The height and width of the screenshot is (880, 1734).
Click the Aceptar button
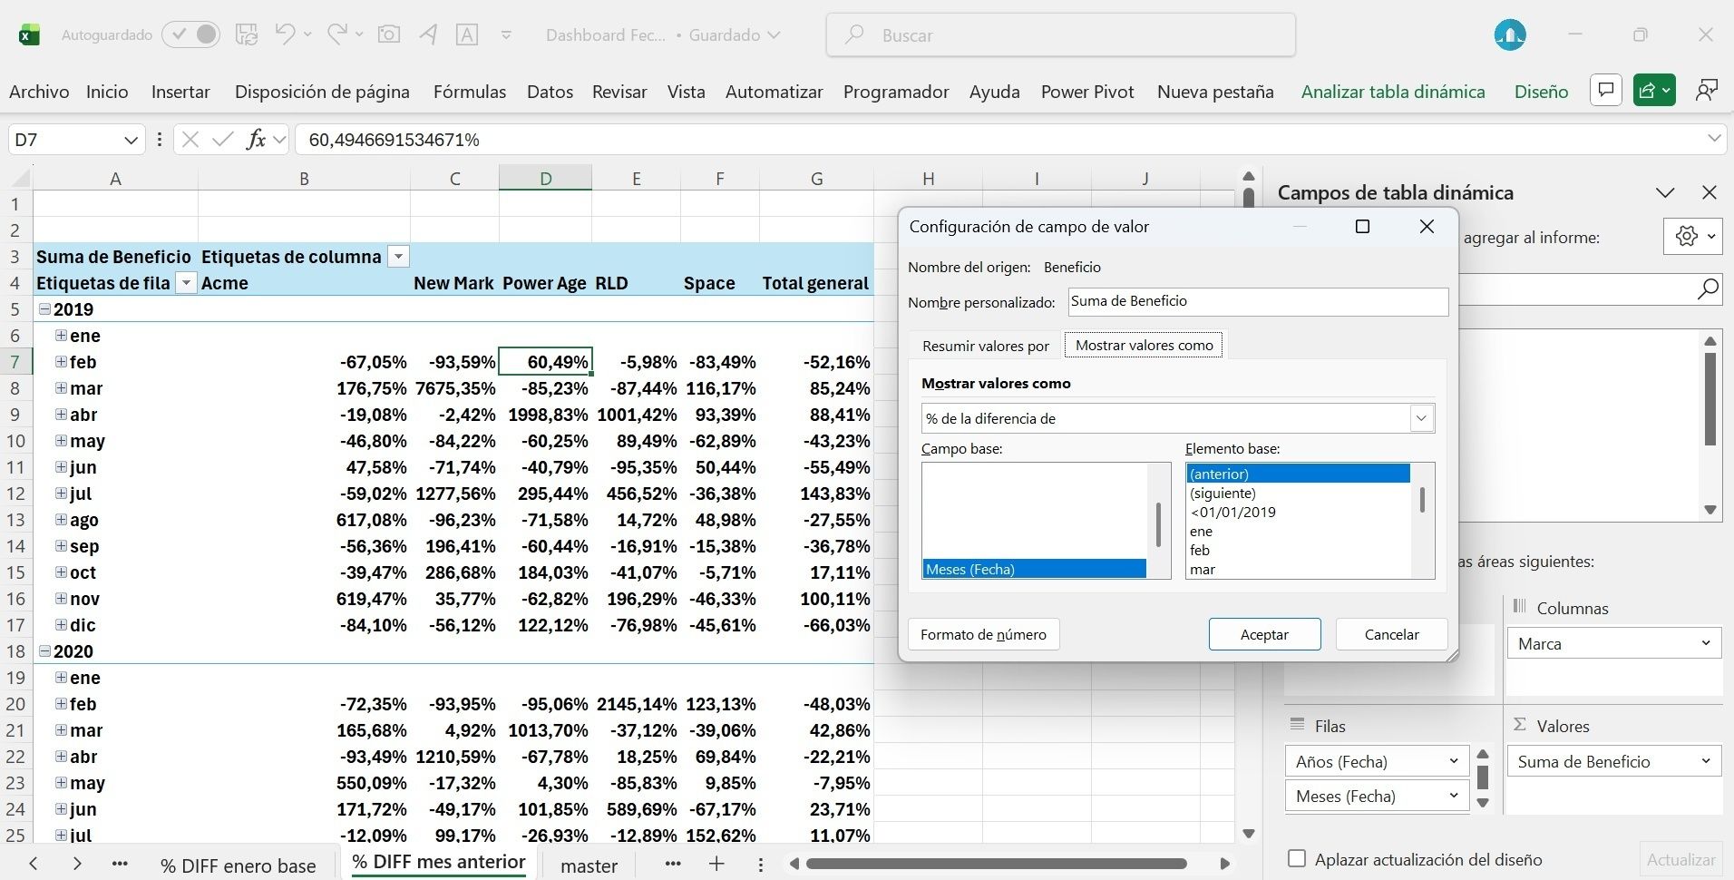pyautogui.click(x=1264, y=634)
